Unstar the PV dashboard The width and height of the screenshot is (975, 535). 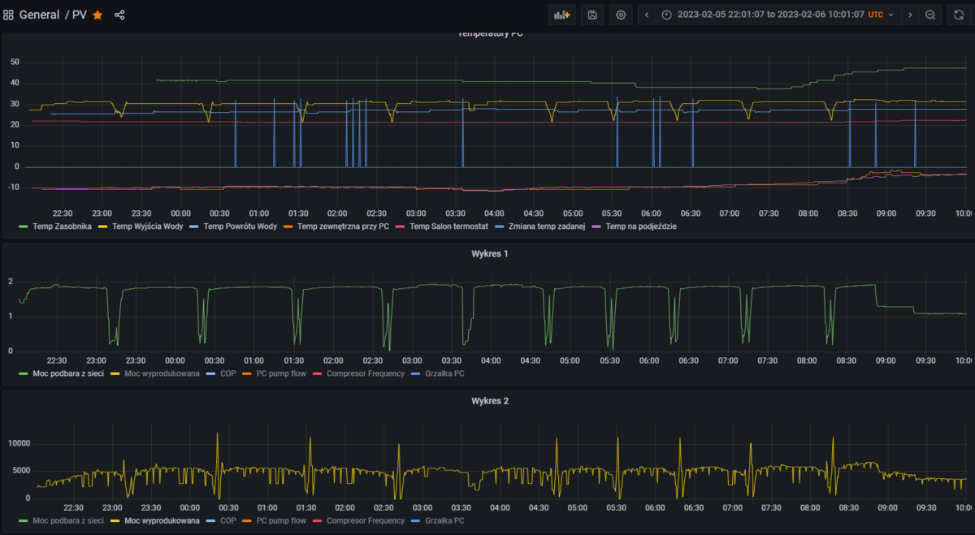(97, 15)
